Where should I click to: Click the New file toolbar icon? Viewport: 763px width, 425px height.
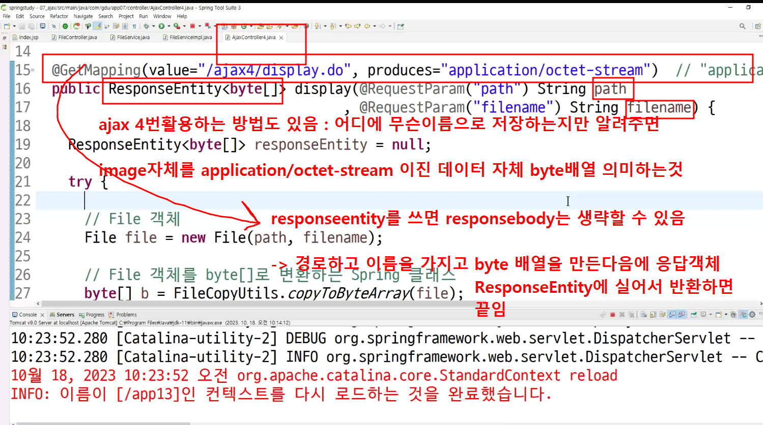pyautogui.click(x=7, y=26)
